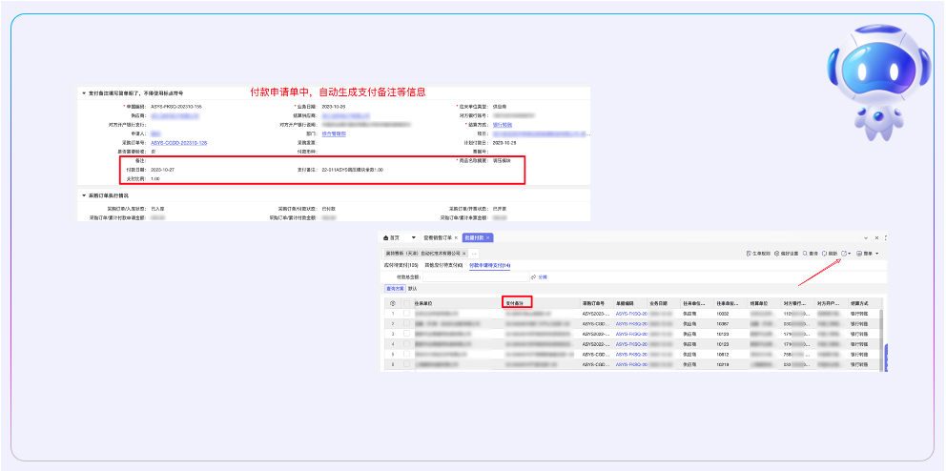Click the 刷新 refresh icon
Viewport: 946px width, 471px height.
[x=825, y=254]
